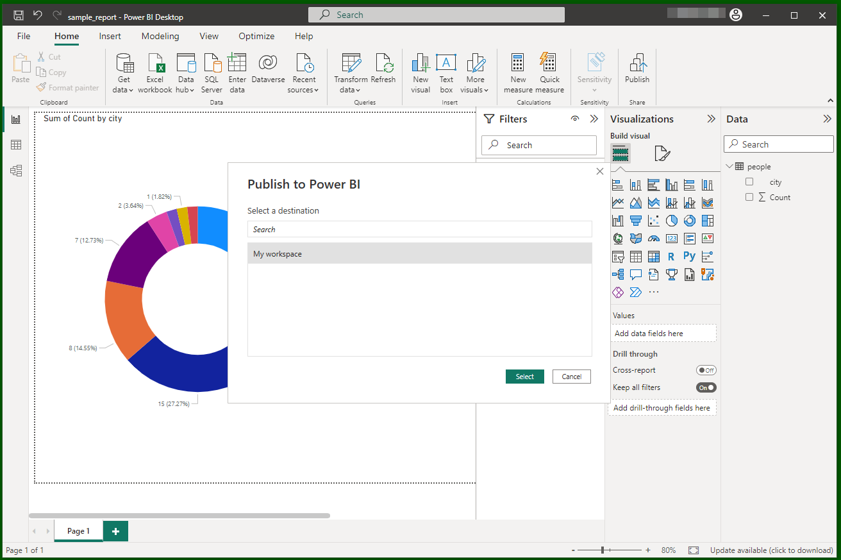
Task: Collapse the ribbon with the chevron
Action: coord(831,101)
